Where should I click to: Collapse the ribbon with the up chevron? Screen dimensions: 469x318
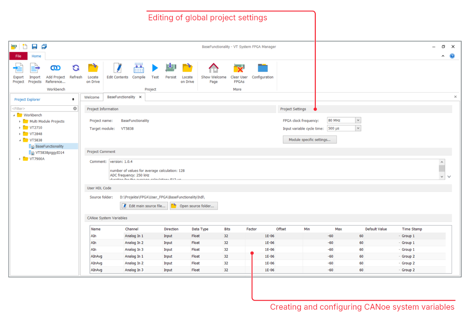(x=443, y=56)
